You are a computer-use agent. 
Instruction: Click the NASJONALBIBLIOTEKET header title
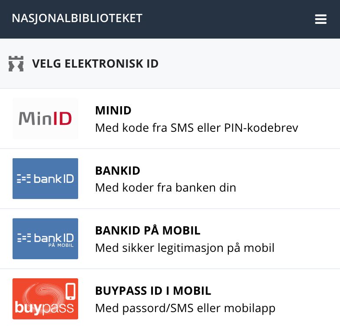tap(77, 18)
